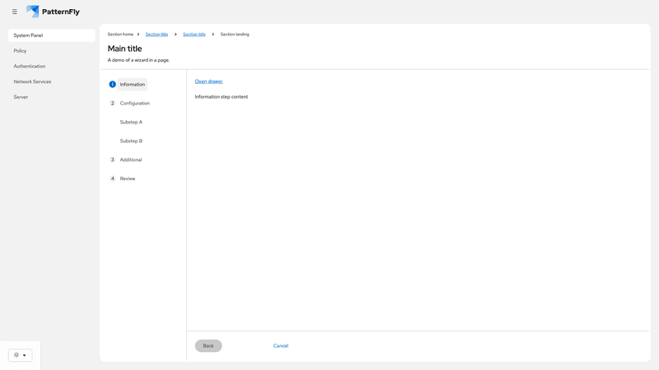Open first Section title breadcrumb link
This screenshot has height=370, width=659.
point(157,35)
